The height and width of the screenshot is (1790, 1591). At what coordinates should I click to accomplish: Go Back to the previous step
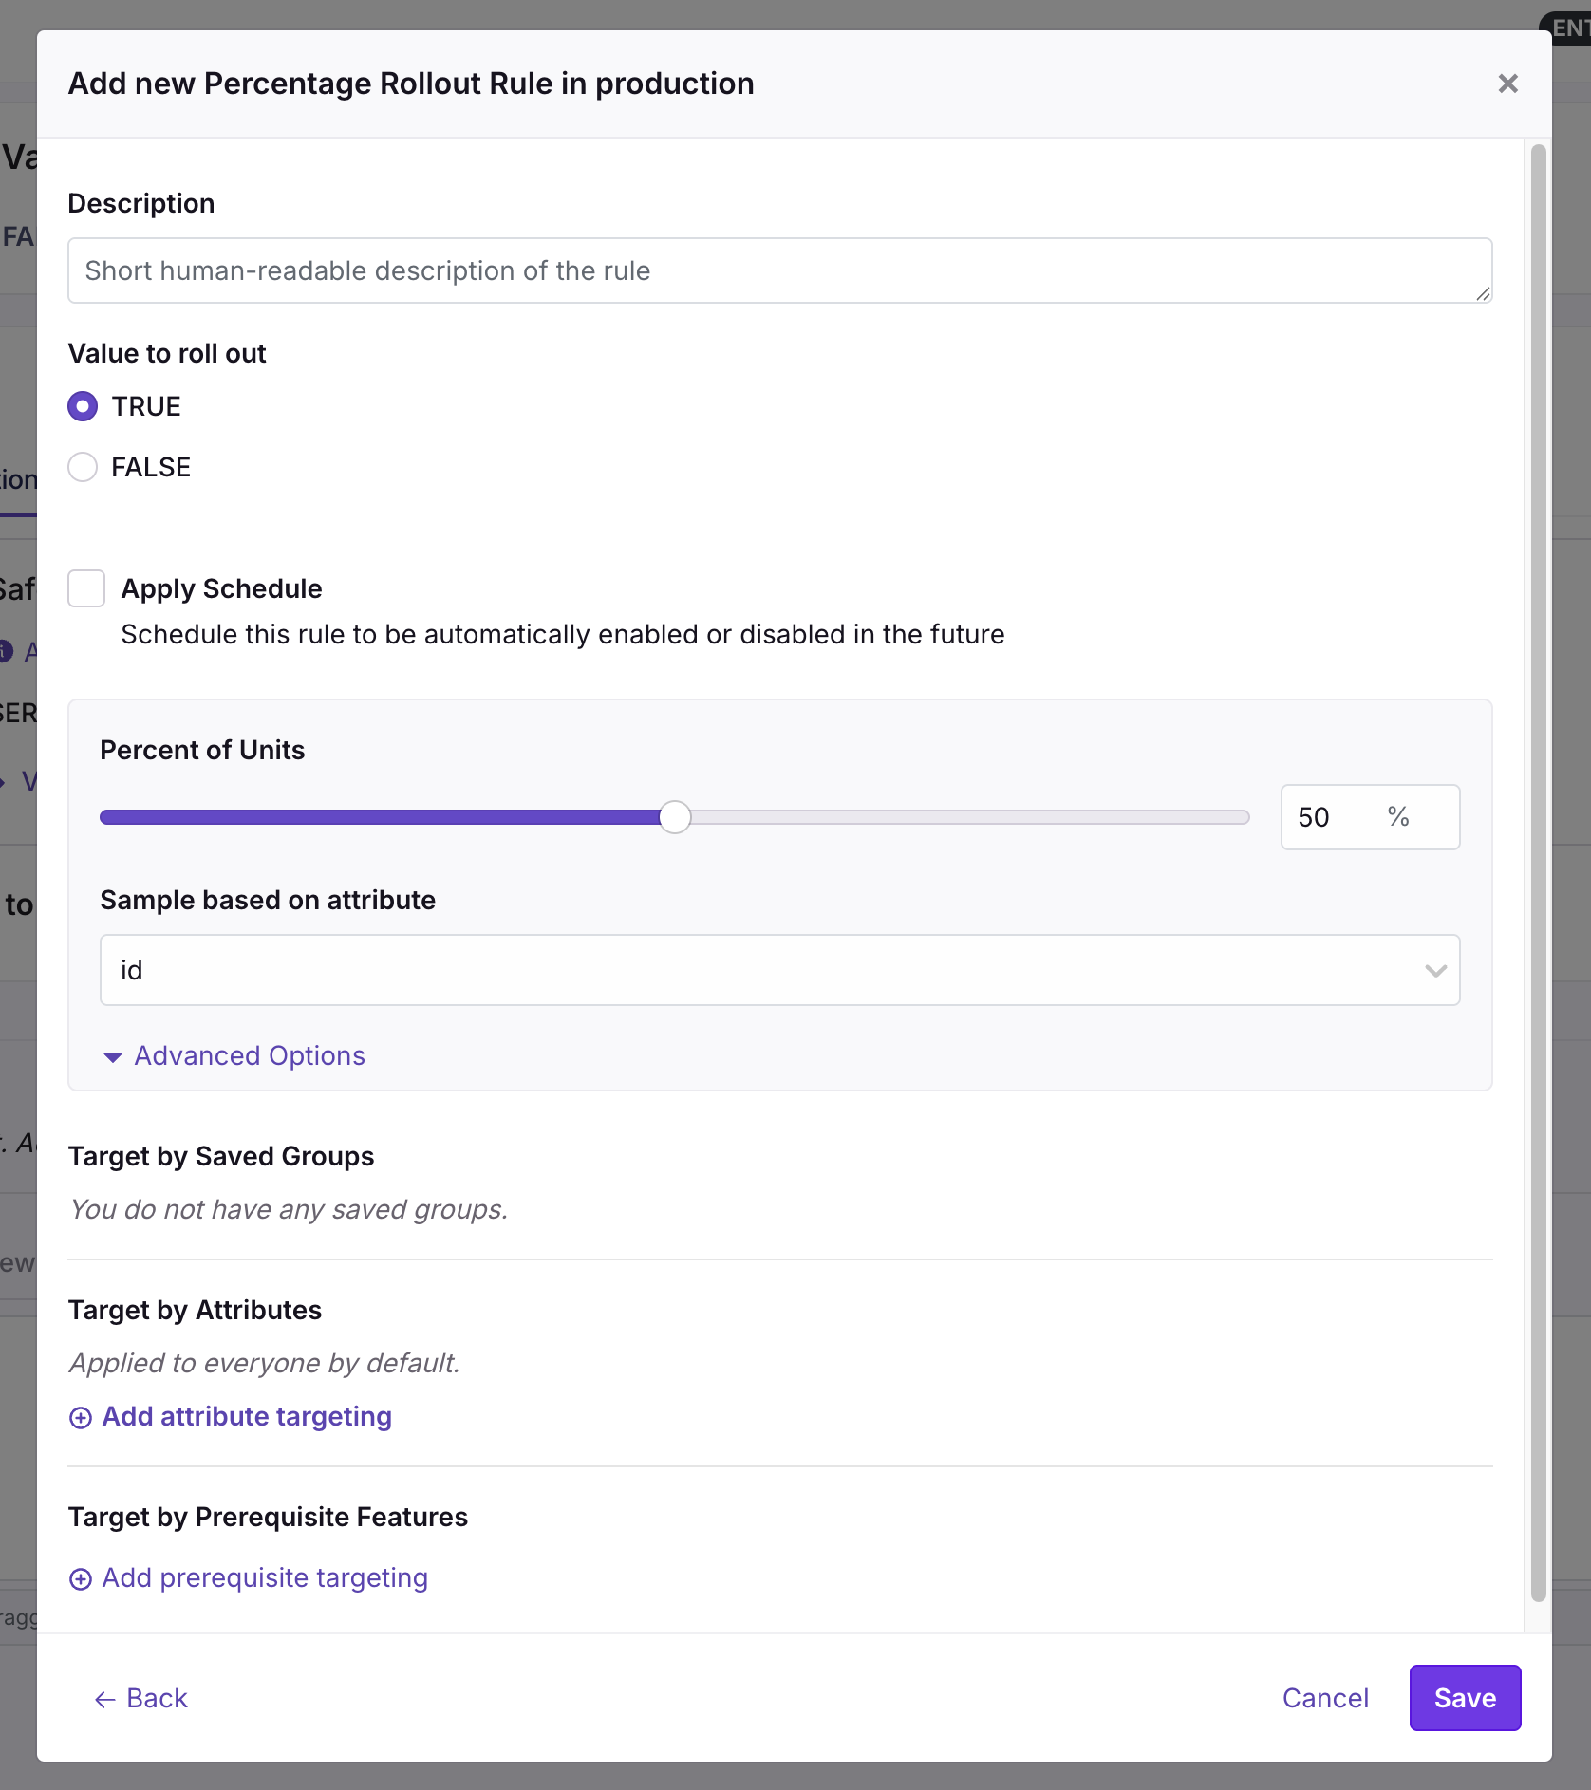pos(157,1698)
